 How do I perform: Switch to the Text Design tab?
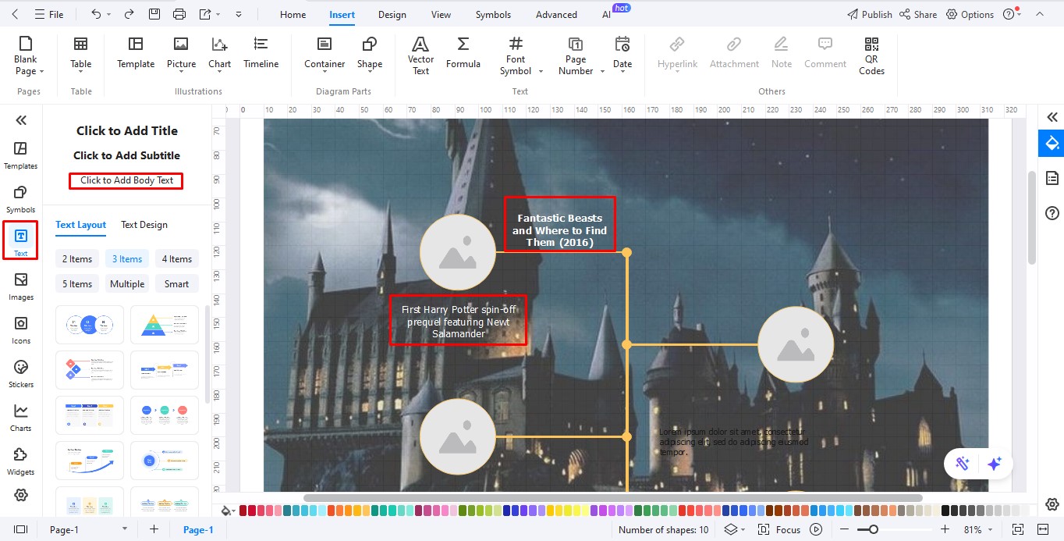coord(144,225)
